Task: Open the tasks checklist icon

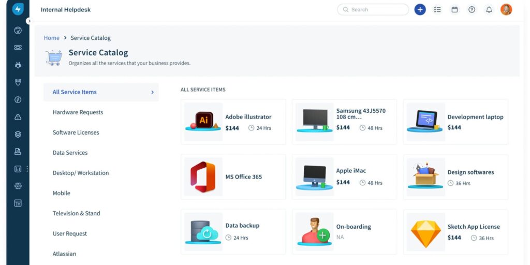Action: [437, 9]
